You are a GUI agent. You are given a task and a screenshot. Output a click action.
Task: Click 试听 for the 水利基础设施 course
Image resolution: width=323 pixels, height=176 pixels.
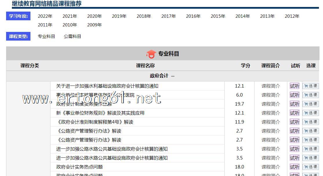(295, 86)
